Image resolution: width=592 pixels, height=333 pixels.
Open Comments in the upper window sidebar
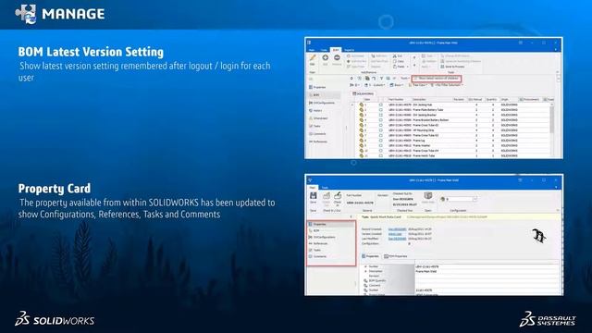click(x=317, y=133)
